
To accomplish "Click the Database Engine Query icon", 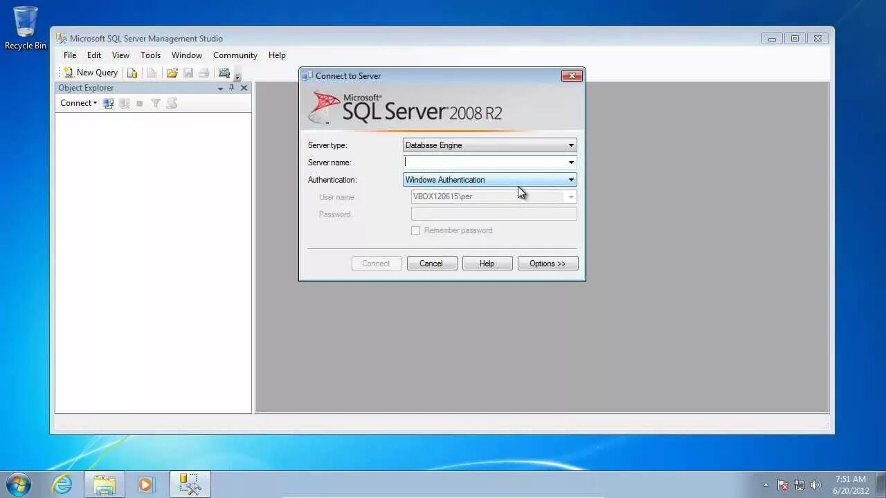I will [x=132, y=73].
